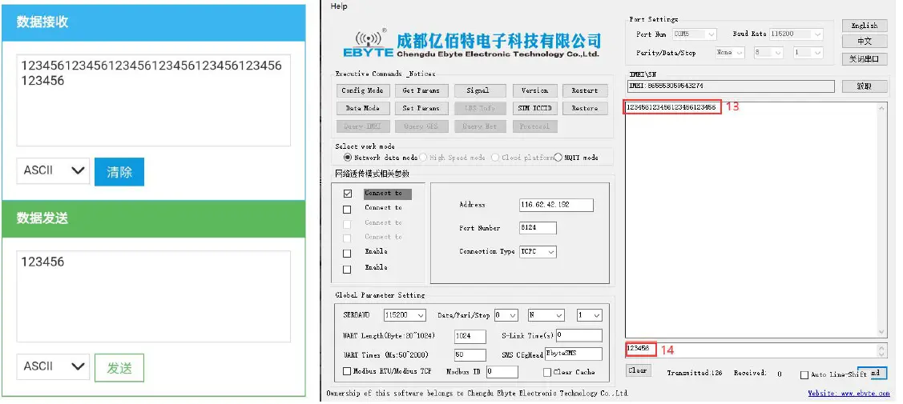This screenshot has width=903, height=404.
Task: Click the 获取 button next to IMEI
Action: click(865, 86)
